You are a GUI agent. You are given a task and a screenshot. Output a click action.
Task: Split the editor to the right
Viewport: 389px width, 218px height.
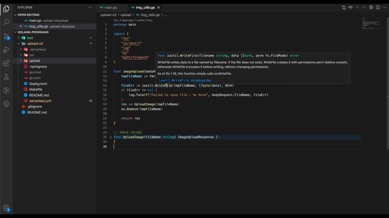click(378, 7)
